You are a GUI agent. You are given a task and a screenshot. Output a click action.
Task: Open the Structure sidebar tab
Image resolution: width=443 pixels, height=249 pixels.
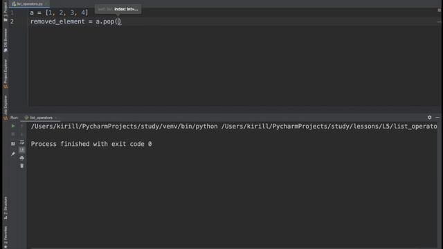coord(6,208)
